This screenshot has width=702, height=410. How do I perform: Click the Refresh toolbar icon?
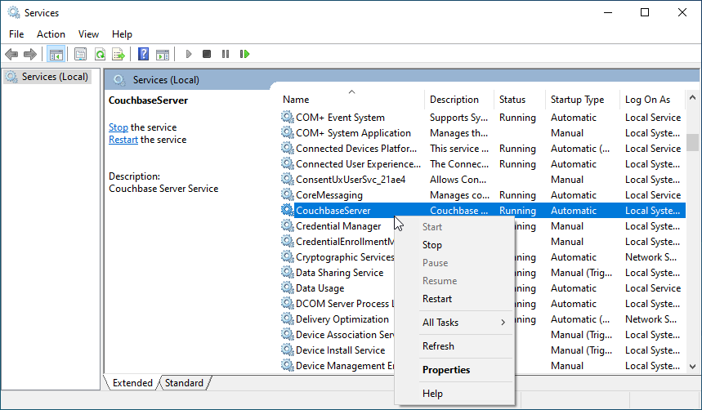pyautogui.click(x=100, y=55)
